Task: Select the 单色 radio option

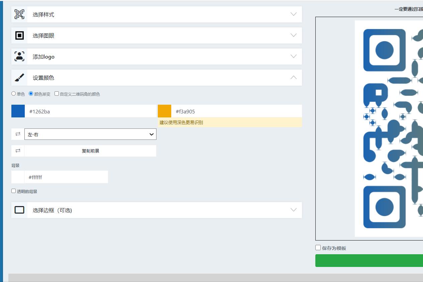Action: [14, 94]
